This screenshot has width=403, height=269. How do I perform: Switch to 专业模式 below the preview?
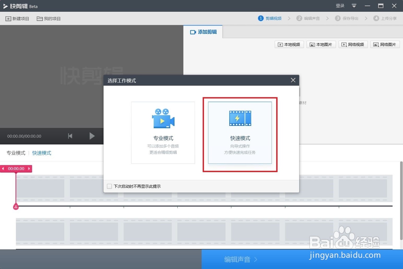click(x=16, y=153)
